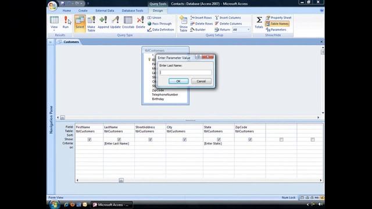Uncheck Show for the ZipCode column
Screen dimensions: 372x209
(x=250, y=139)
